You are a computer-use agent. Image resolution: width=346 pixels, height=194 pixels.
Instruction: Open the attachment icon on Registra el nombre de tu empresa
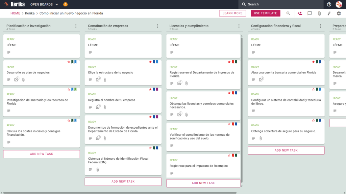(105, 107)
